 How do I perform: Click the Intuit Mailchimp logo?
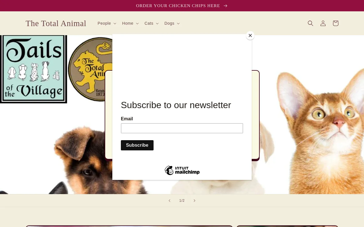click(x=182, y=170)
